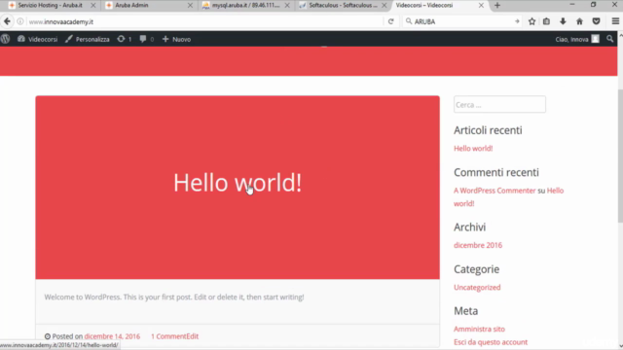Image resolution: width=623 pixels, height=350 pixels.
Task: Open Videocorsi dashboard in admin bar
Action: pyautogui.click(x=37, y=39)
